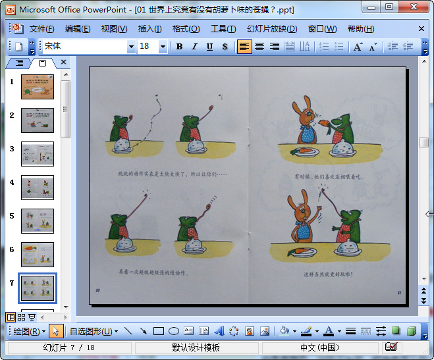Apply Line Color brush
The width and height of the screenshot is (434, 360).
coord(306,330)
